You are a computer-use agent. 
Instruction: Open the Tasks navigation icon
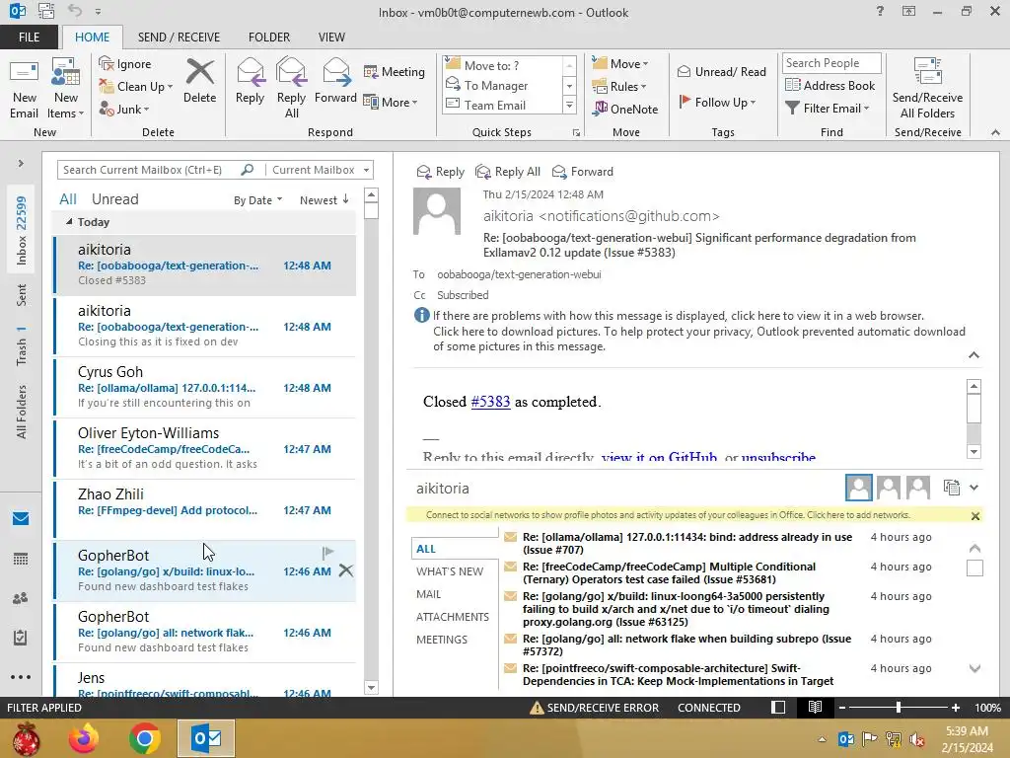coord(21,638)
